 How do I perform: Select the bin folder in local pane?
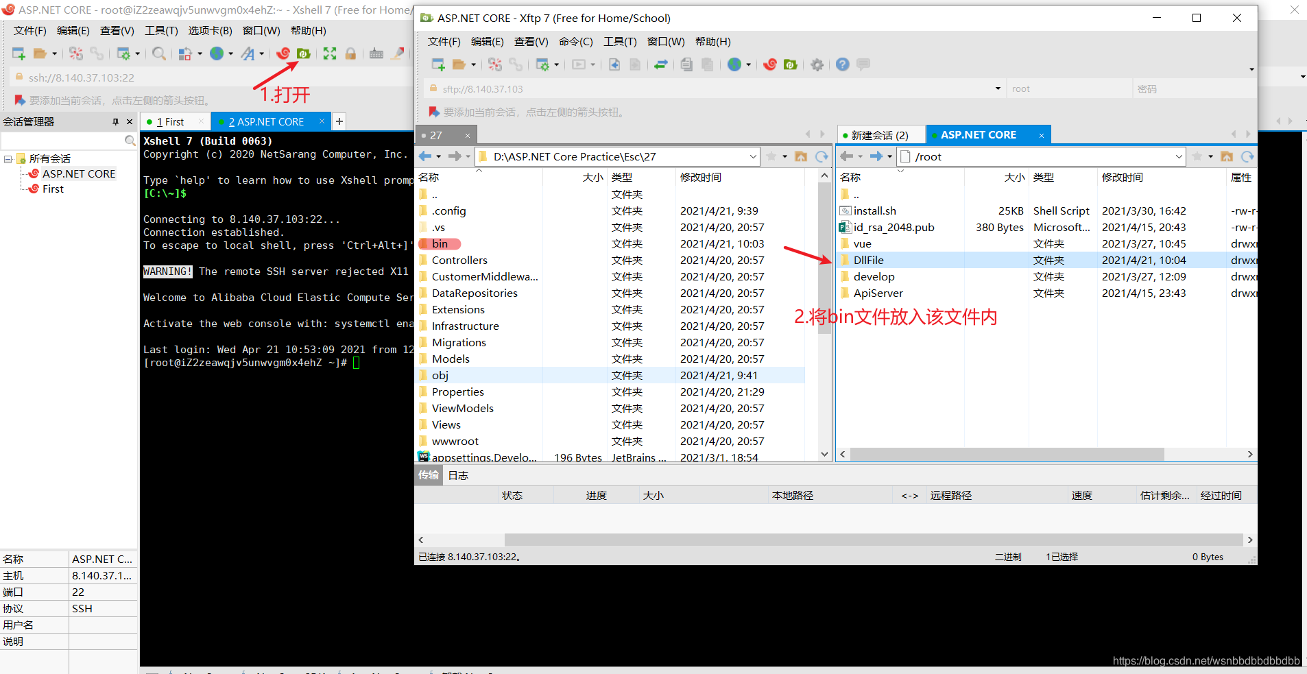pos(440,244)
